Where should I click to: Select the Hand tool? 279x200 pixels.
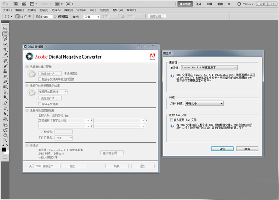click(5, 134)
